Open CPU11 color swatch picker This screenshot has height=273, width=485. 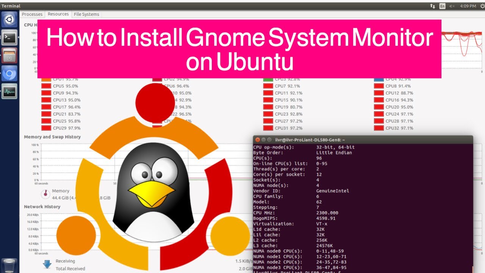[x=268, y=93]
